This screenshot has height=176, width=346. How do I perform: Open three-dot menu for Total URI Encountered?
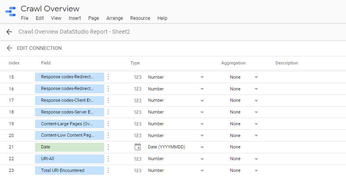click(x=108, y=170)
